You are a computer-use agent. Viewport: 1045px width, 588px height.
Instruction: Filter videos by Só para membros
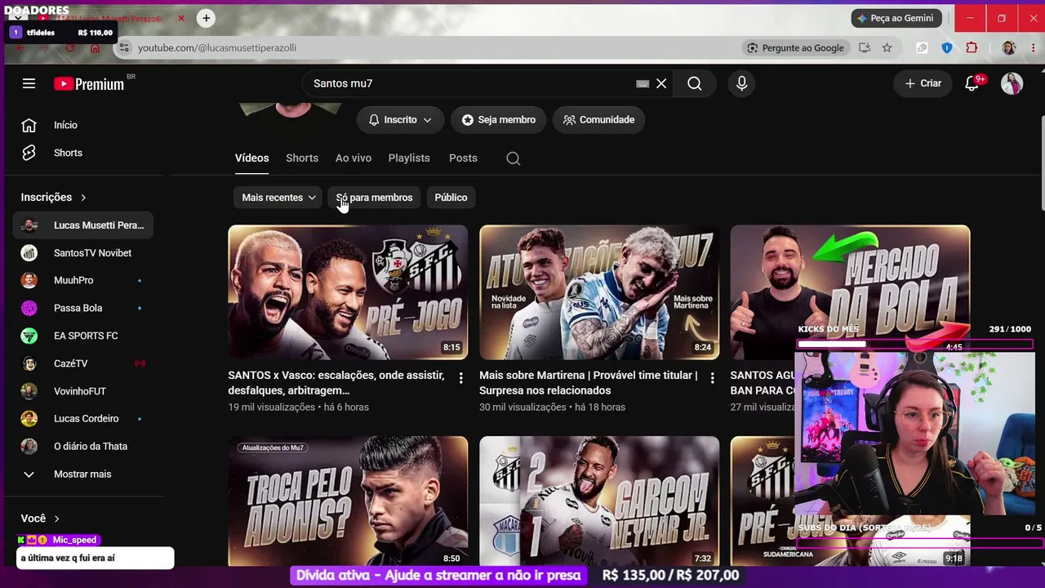374,198
